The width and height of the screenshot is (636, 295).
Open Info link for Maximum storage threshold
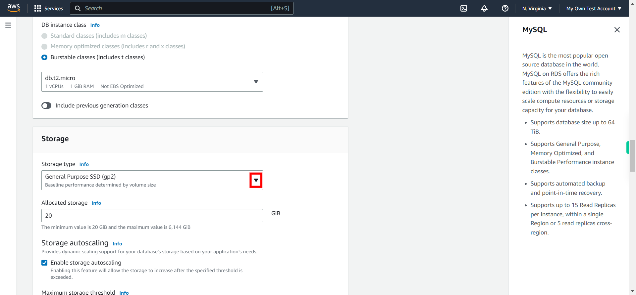click(x=124, y=293)
